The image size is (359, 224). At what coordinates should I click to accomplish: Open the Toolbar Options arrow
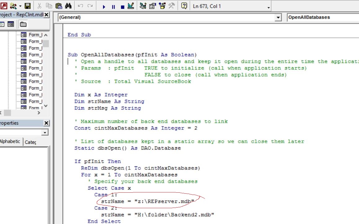pyautogui.click(x=268, y=7)
